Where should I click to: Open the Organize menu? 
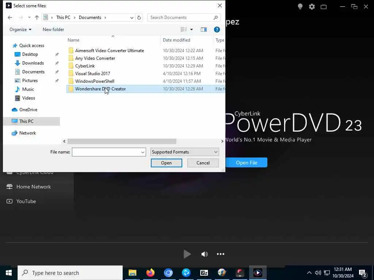pyautogui.click(x=20, y=30)
